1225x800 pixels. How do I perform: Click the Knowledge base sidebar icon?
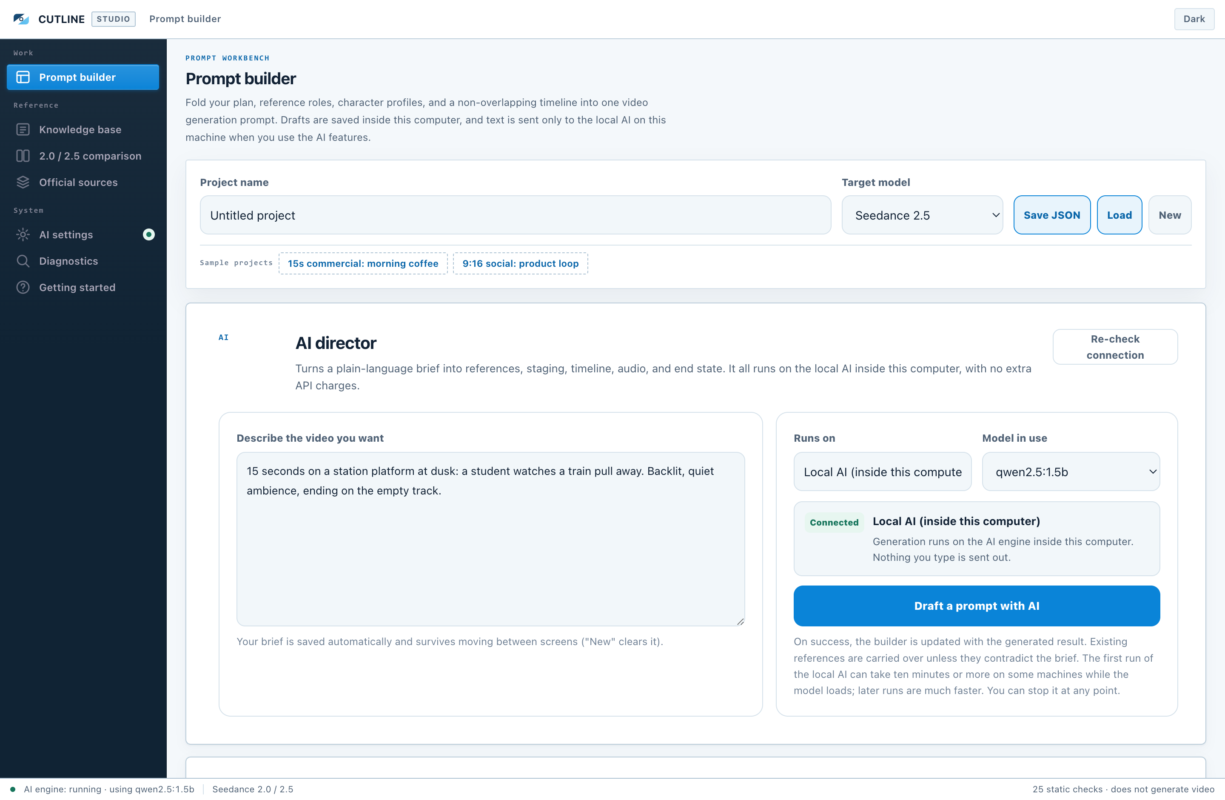click(23, 129)
